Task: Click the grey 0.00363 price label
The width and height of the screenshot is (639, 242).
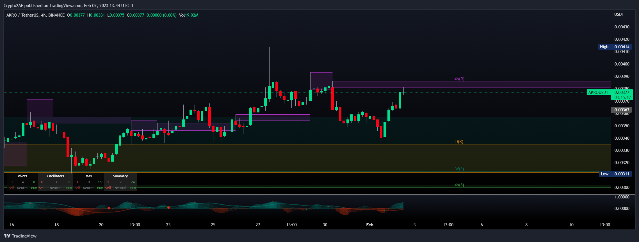Action: coord(622,110)
